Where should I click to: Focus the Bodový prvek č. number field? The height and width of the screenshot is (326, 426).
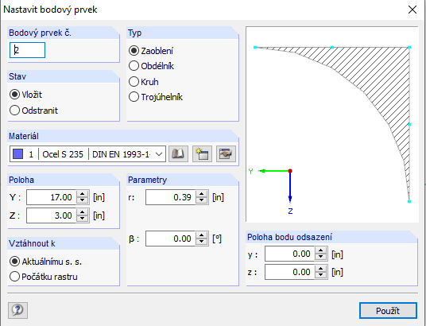(x=27, y=50)
